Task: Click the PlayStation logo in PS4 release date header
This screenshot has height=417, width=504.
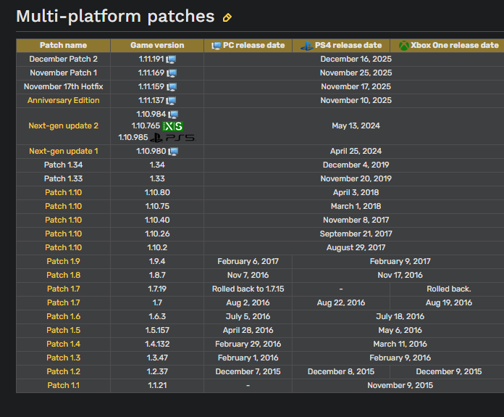Action: point(306,46)
